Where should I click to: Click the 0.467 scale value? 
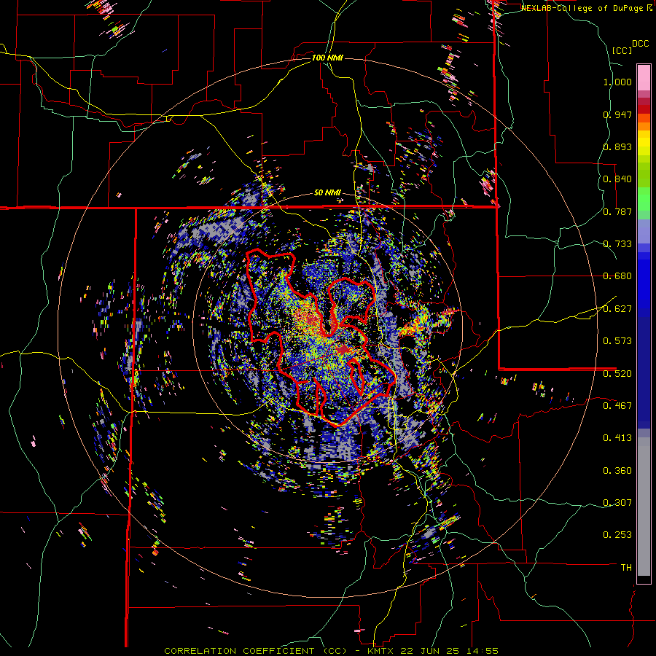pyautogui.click(x=617, y=406)
